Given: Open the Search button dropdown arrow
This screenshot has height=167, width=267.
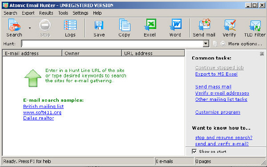Looking at the screenshot, I should [x=30, y=28].
